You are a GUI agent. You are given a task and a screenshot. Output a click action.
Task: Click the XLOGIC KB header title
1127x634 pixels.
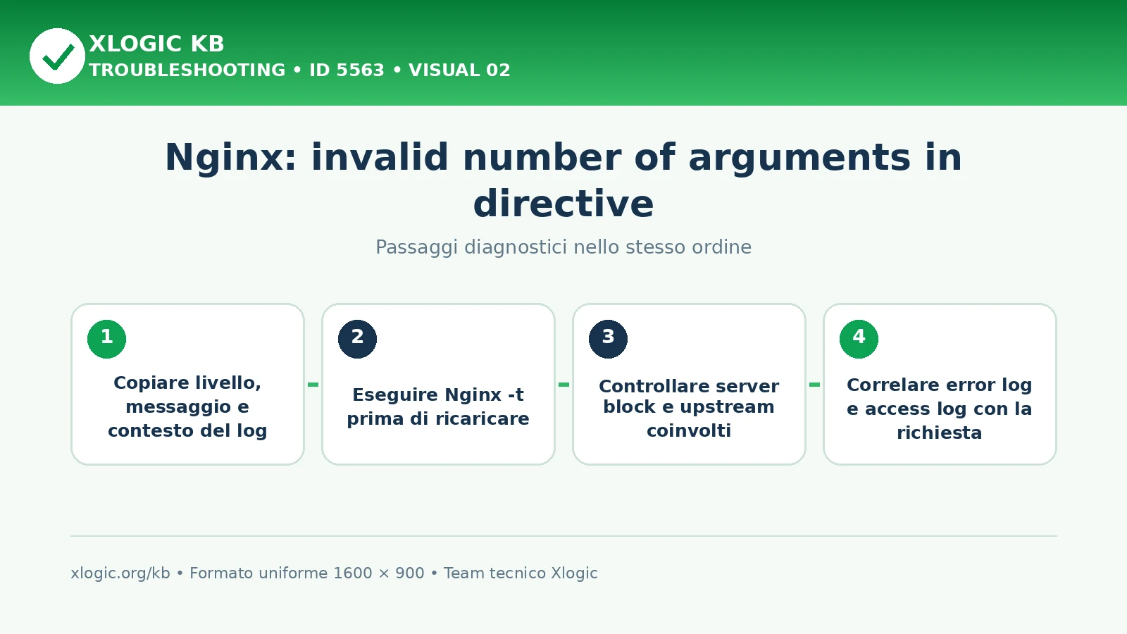point(156,44)
